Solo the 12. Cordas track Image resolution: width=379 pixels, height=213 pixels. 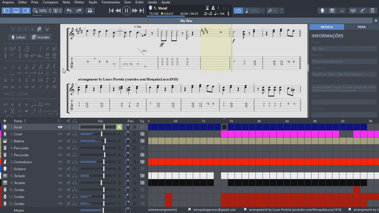tap(75, 204)
